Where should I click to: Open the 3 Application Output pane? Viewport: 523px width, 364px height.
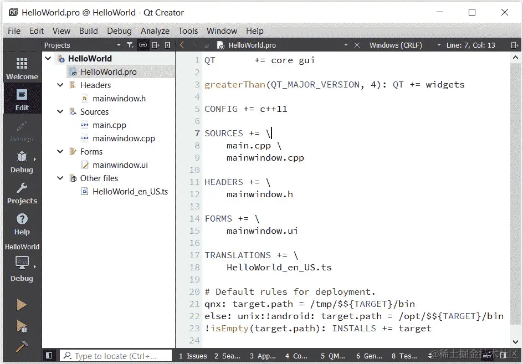tap(263, 356)
